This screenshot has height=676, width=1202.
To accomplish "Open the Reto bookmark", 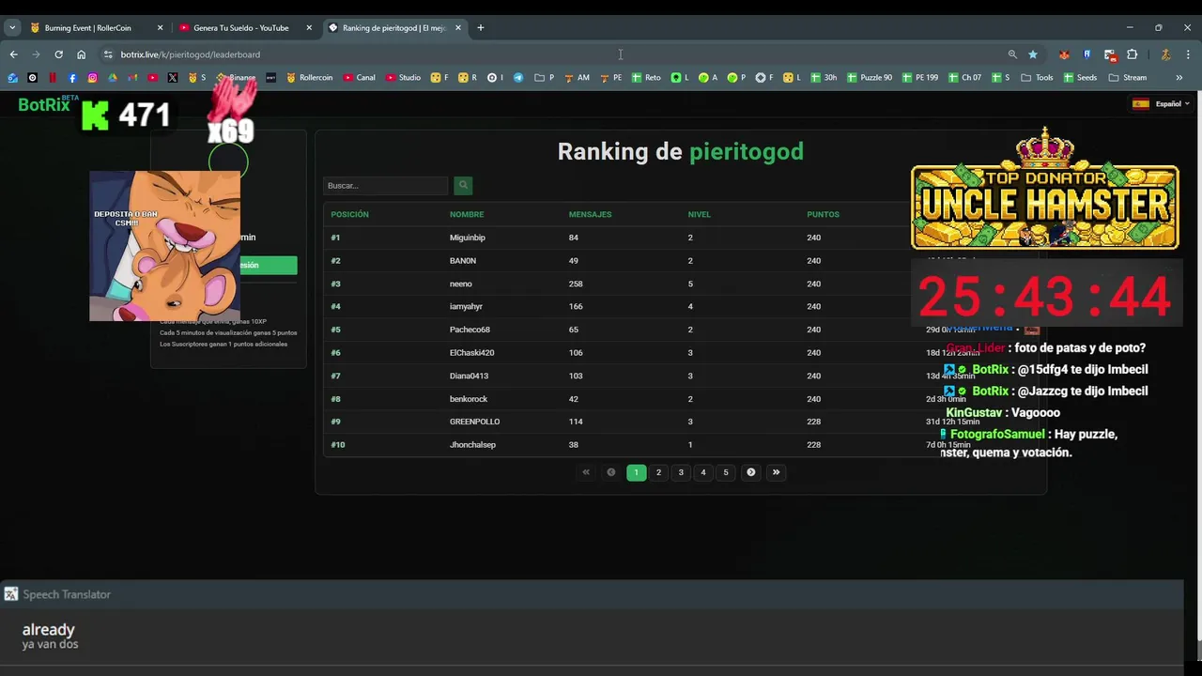I will [x=646, y=78].
